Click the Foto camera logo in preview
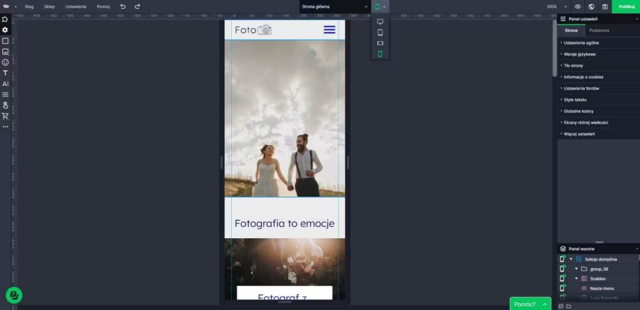Image resolution: width=640 pixels, height=310 pixels. coord(252,30)
